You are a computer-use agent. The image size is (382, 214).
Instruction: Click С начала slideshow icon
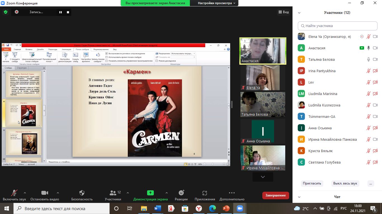6,55
